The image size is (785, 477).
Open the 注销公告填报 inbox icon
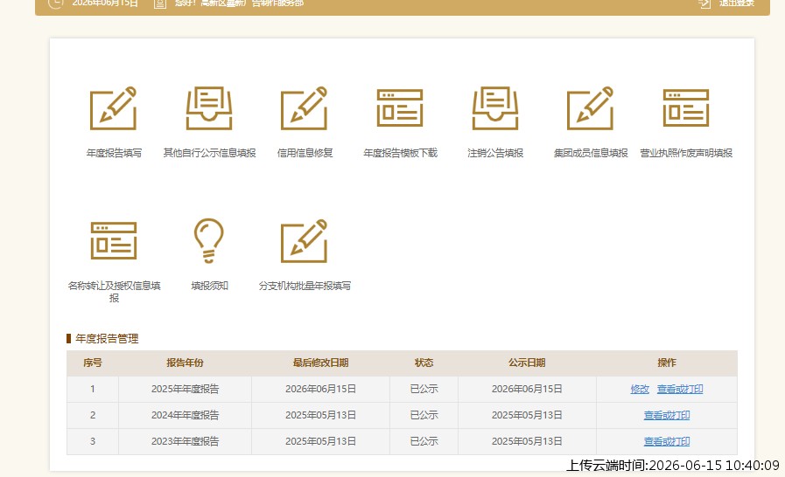(x=495, y=108)
